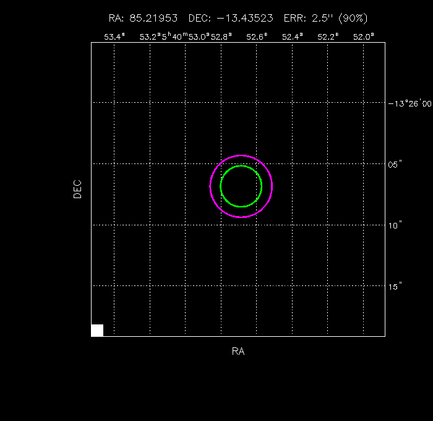Select the DEC value -13.43523 in title
Image resolution: width=433 pixels, height=421 pixels.
point(246,19)
